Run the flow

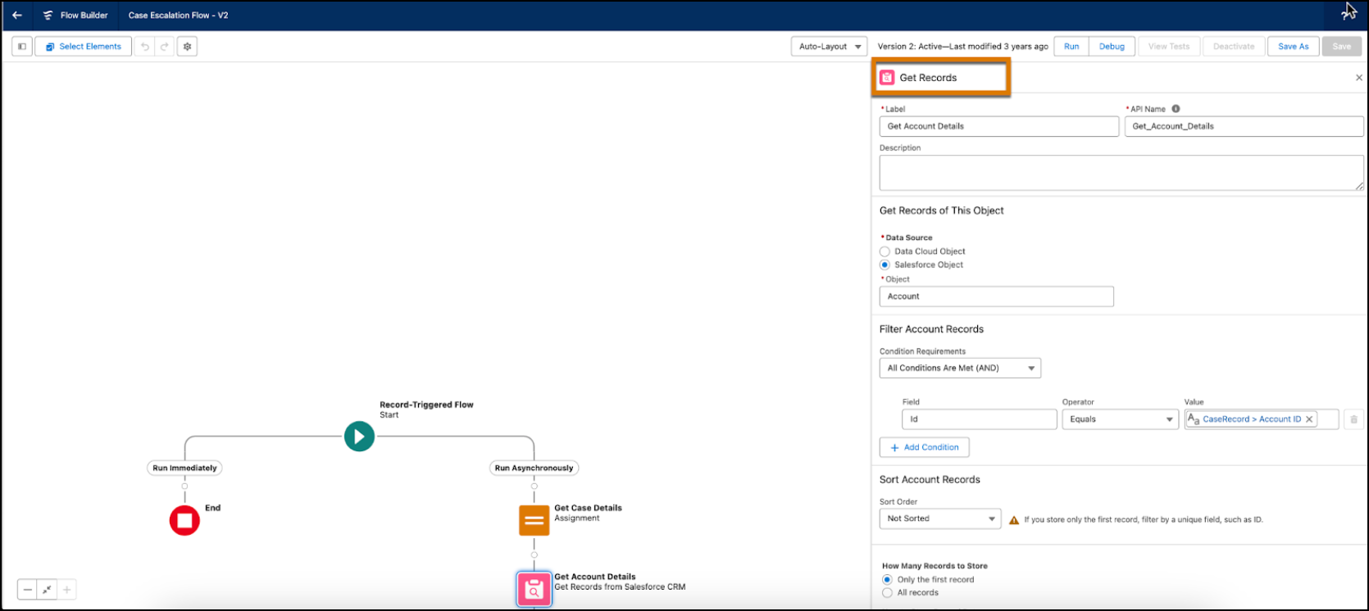pyautogui.click(x=1071, y=47)
